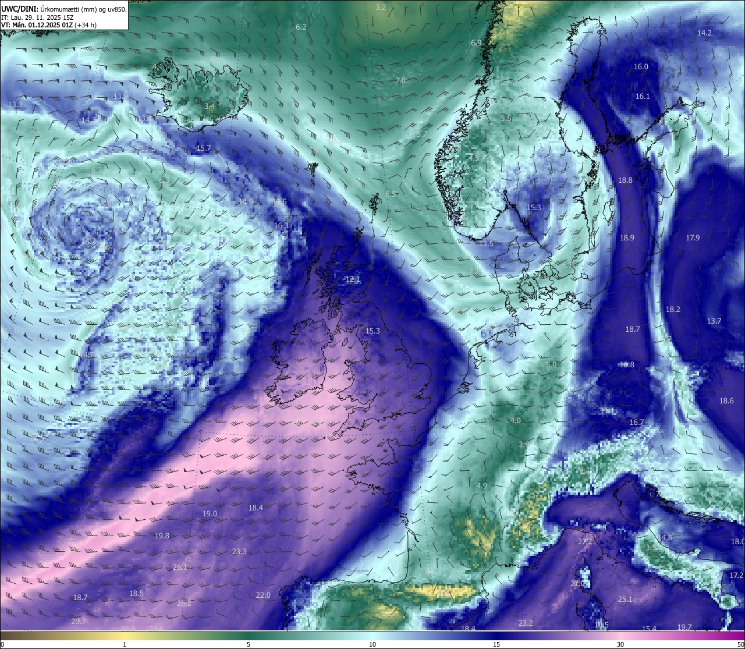Click the 5.7 value west of Norway
The height and width of the screenshot is (649, 745).
click(x=422, y=134)
